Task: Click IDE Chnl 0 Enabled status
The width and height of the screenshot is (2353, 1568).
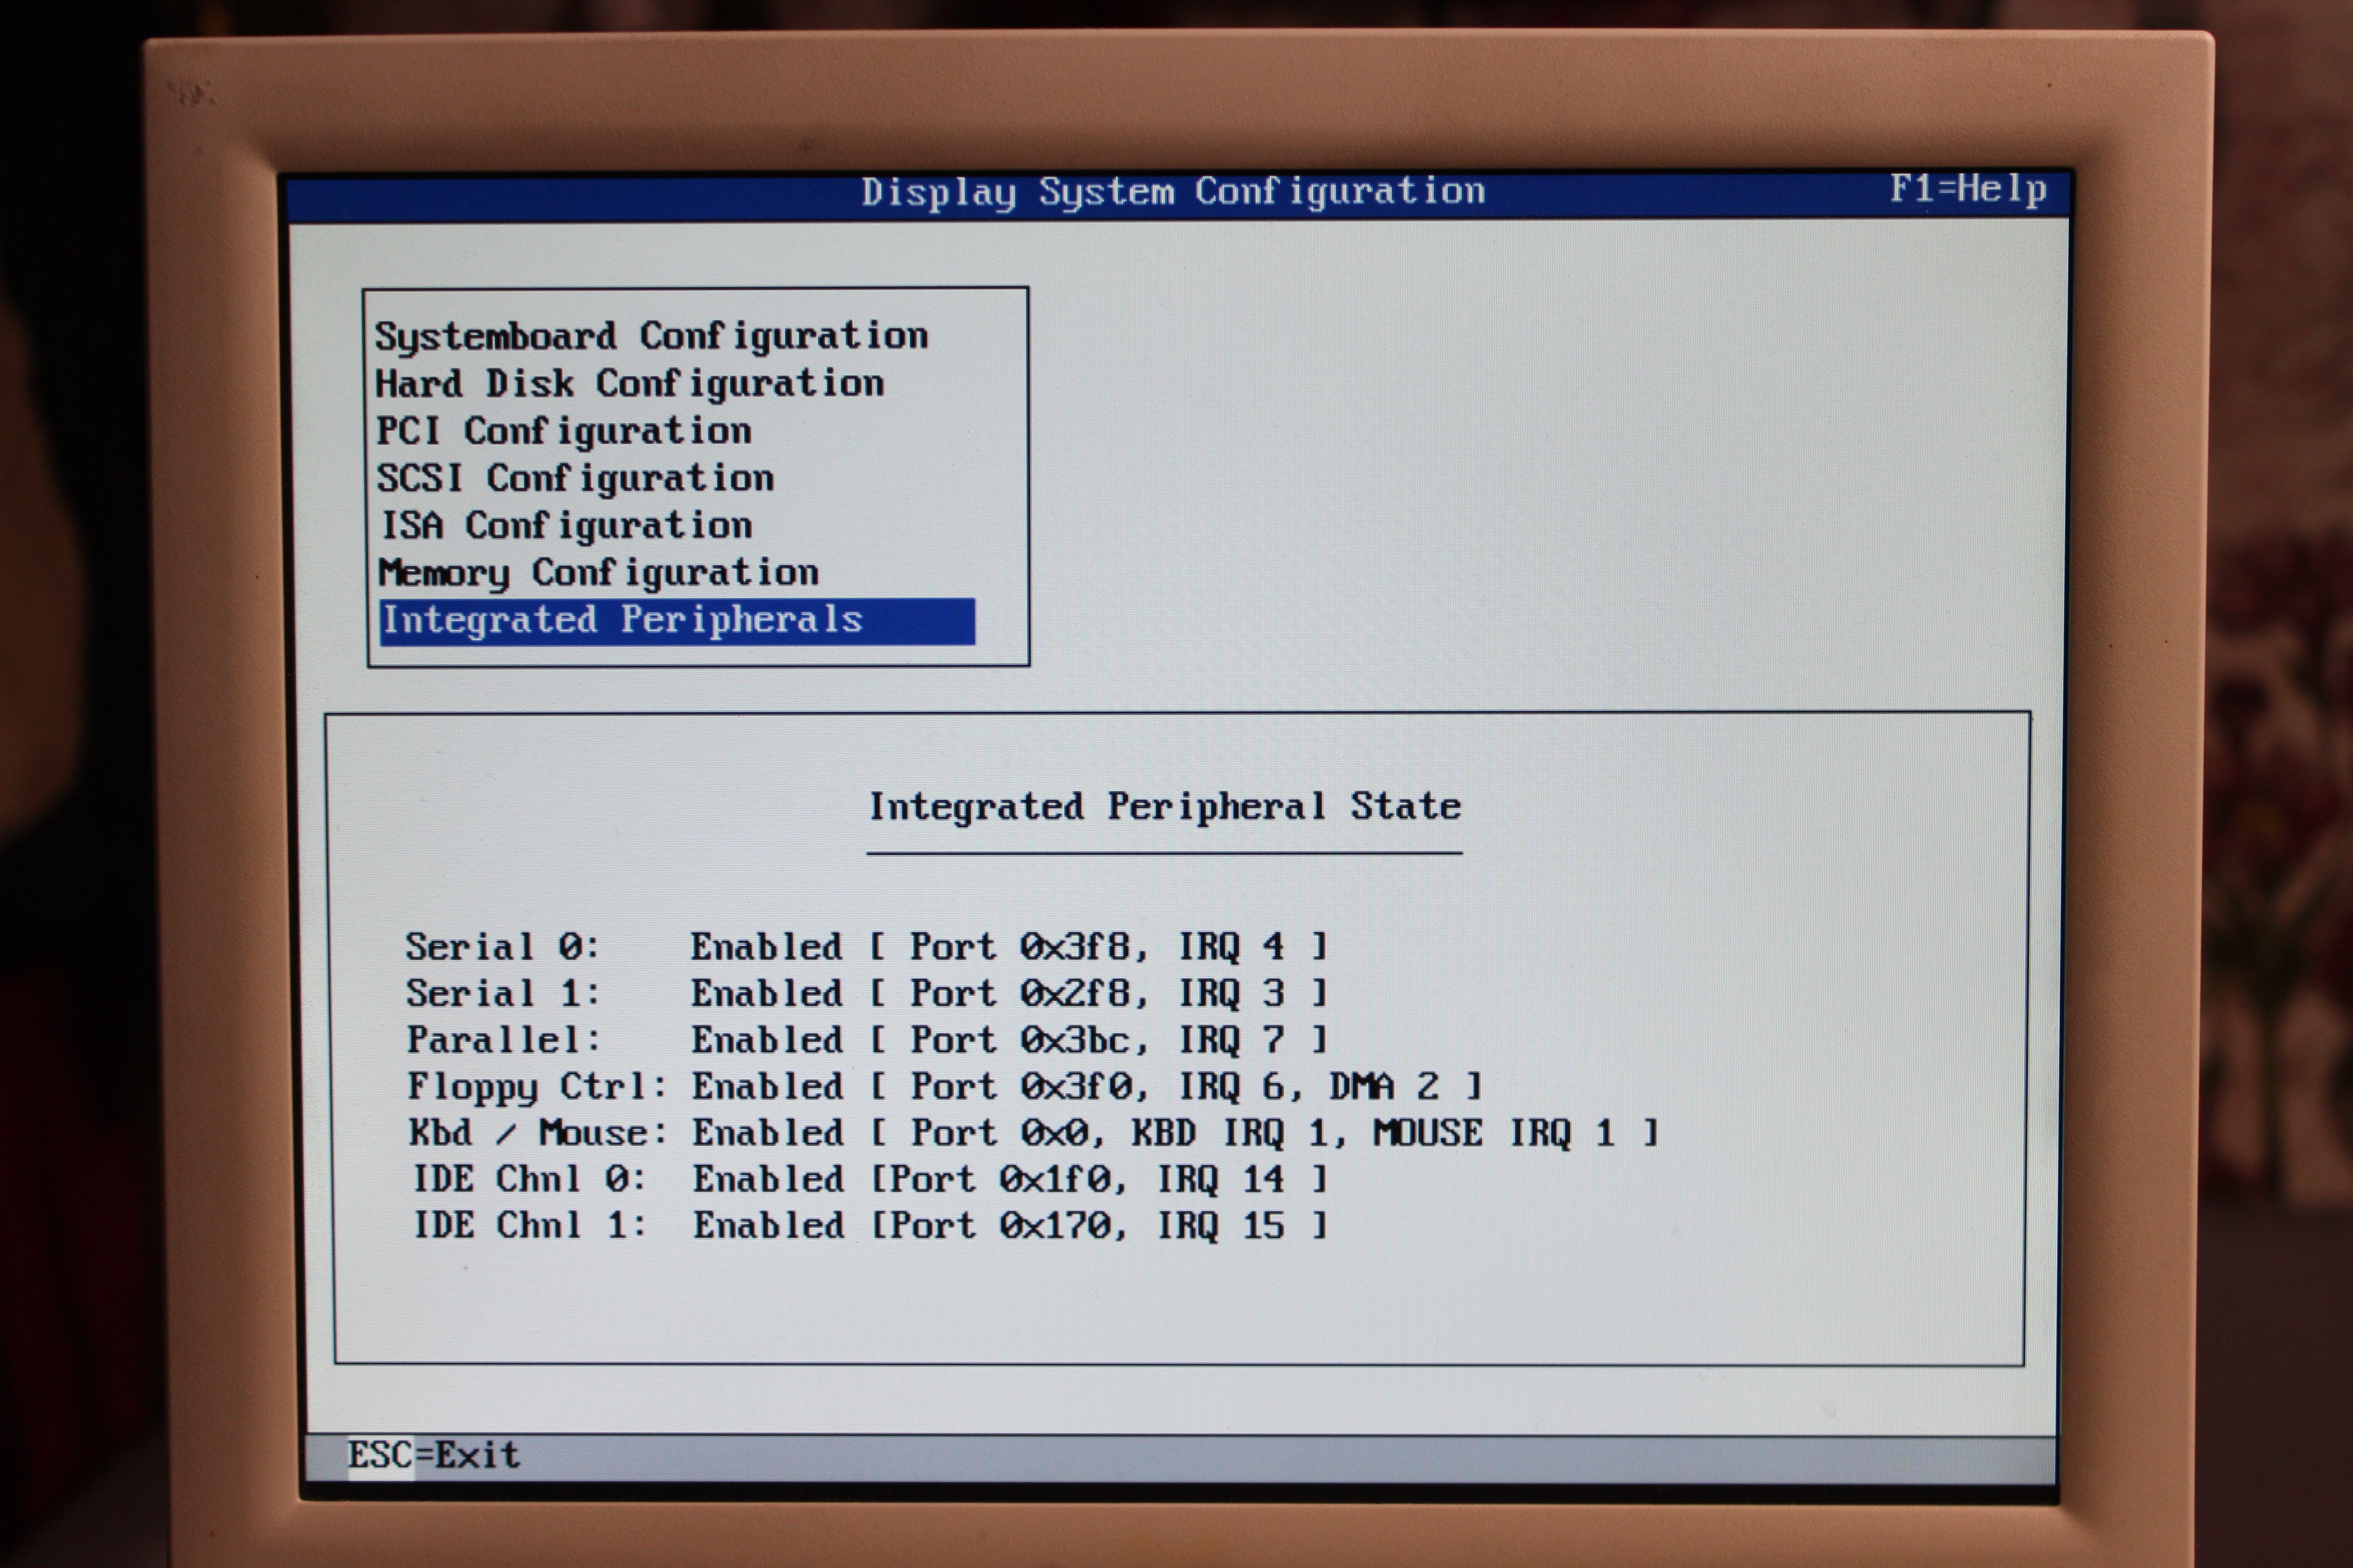Action: click(768, 1180)
